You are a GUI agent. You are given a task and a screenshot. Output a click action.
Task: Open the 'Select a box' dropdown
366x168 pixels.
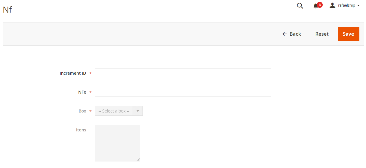pos(114,111)
